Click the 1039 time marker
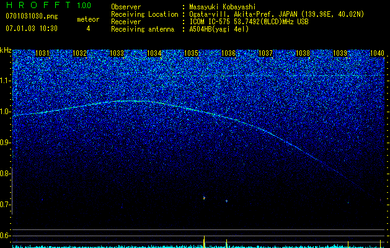Screen dimensions: 390x248 (340, 53)
